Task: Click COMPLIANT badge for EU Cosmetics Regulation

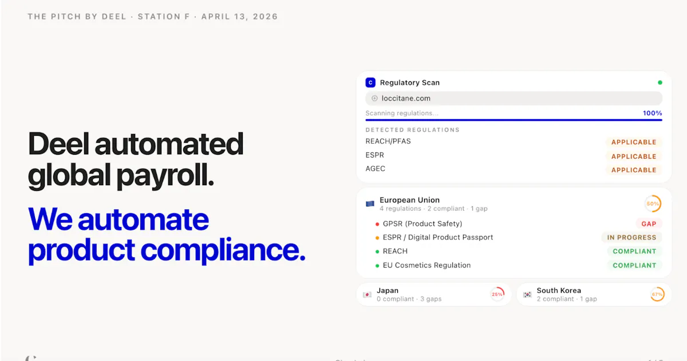Action: [x=634, y=265]
